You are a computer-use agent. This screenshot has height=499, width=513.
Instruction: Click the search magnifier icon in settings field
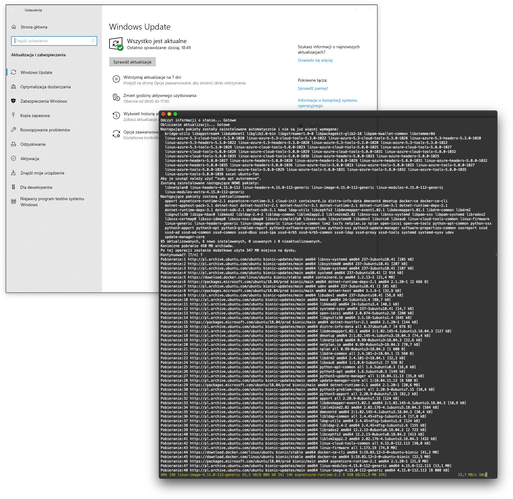93,41
